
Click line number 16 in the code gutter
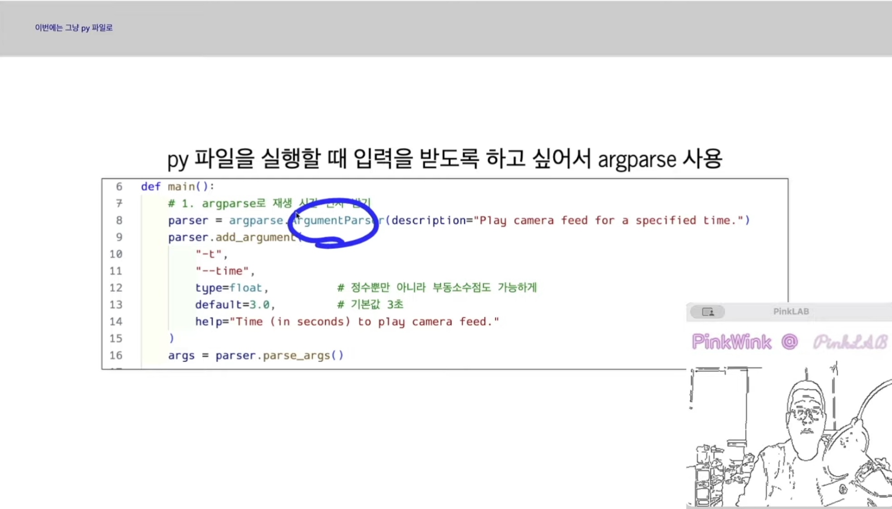click(116, 355)
